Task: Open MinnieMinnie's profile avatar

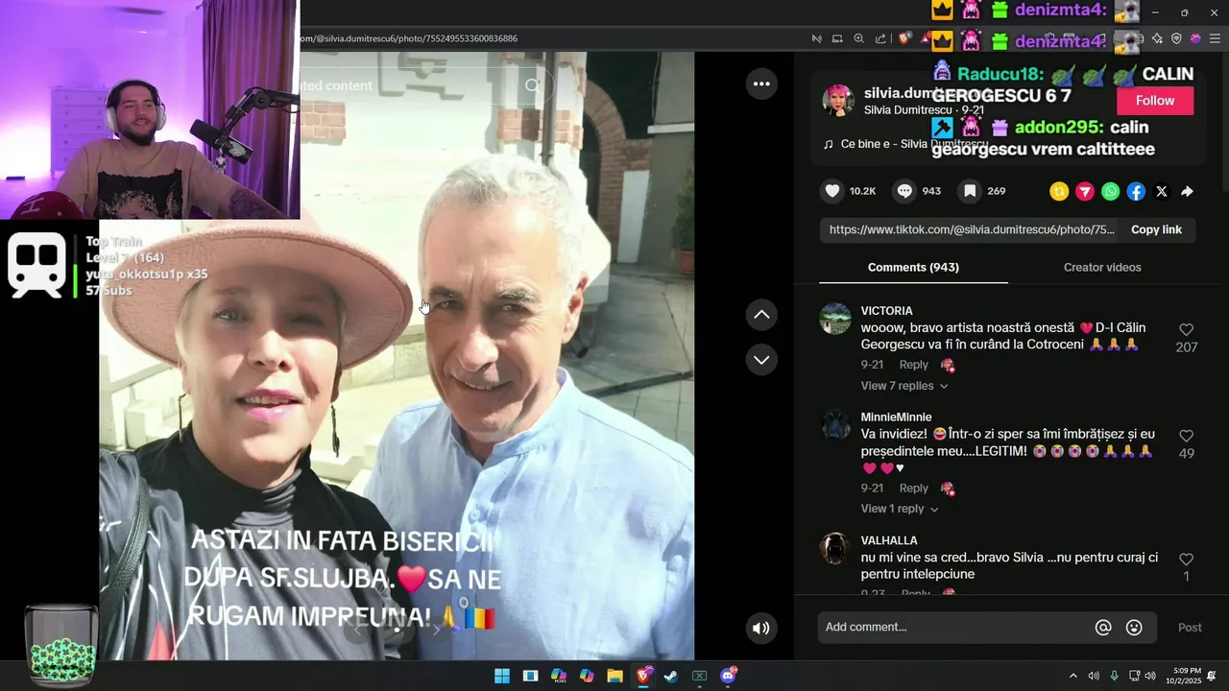Action: (835, 425)
